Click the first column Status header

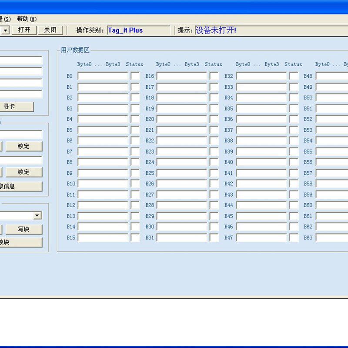tap(134, 64)
